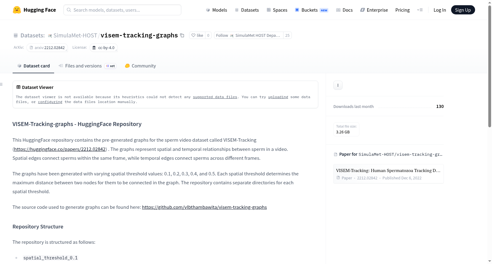Open Buckets from the top navigation
The image size is (492, 264).
[311, 10]
